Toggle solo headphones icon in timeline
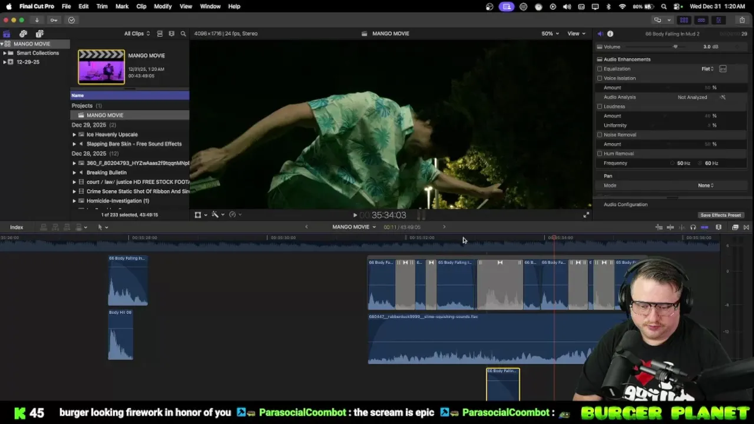The height and width of the screenshot is (424, 754). [693, 227]
